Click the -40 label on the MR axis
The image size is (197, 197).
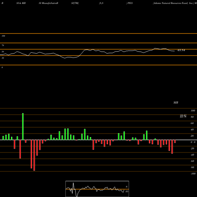coord(192,155)
